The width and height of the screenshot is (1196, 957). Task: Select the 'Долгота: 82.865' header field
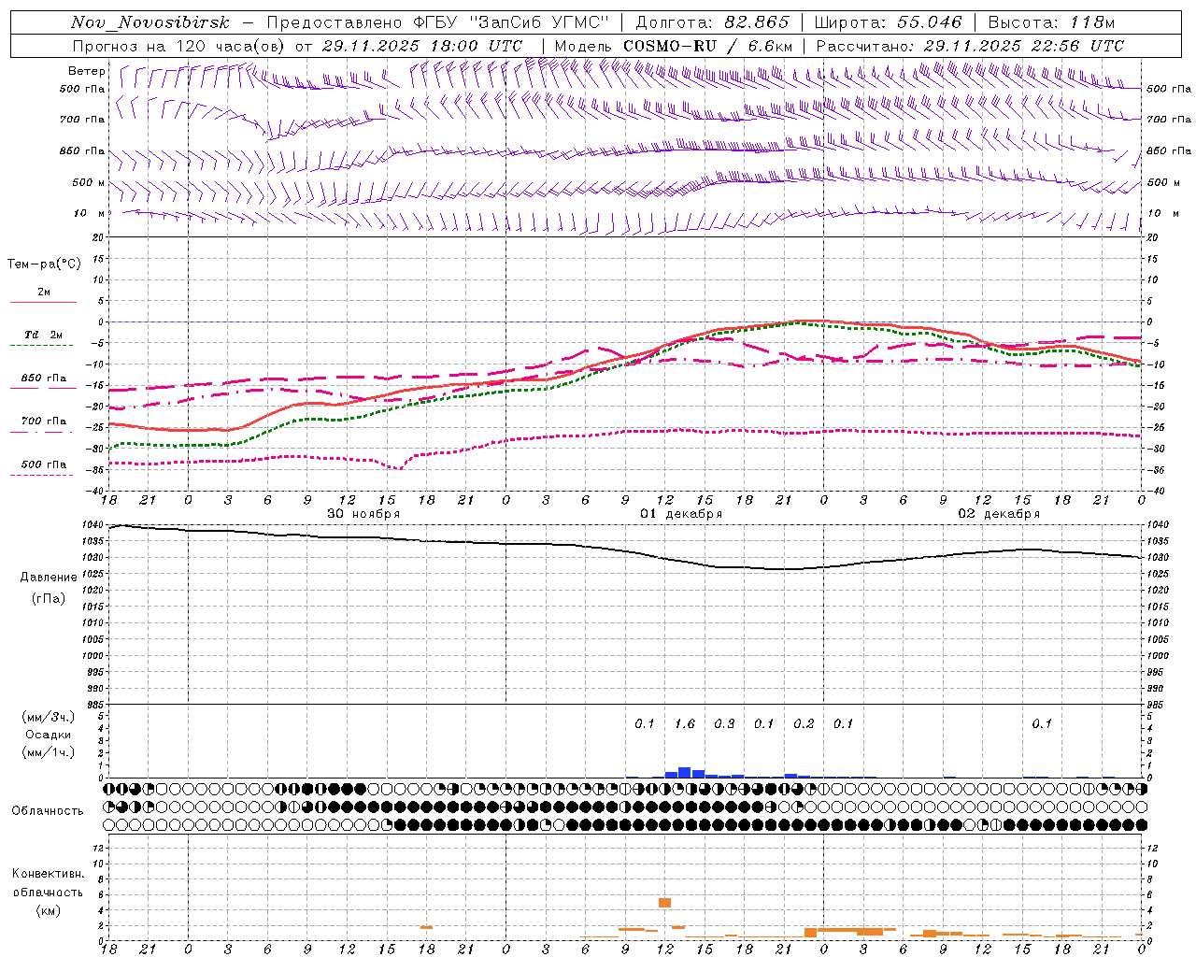713,22
